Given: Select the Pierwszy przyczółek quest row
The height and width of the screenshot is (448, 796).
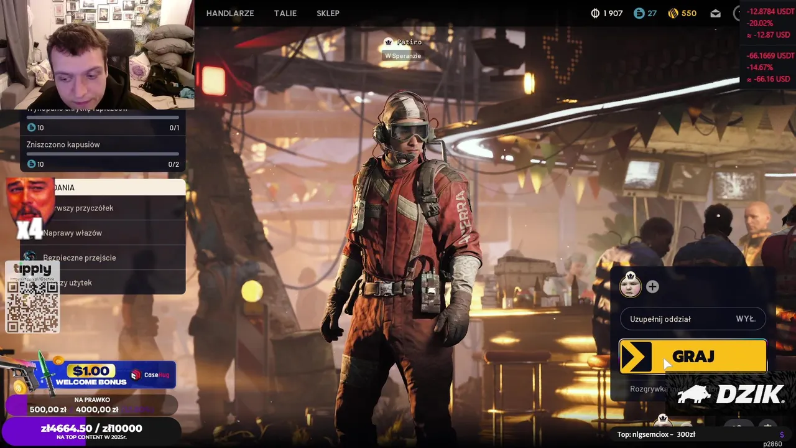Looking at the screenshot, I should click(103, 208).
